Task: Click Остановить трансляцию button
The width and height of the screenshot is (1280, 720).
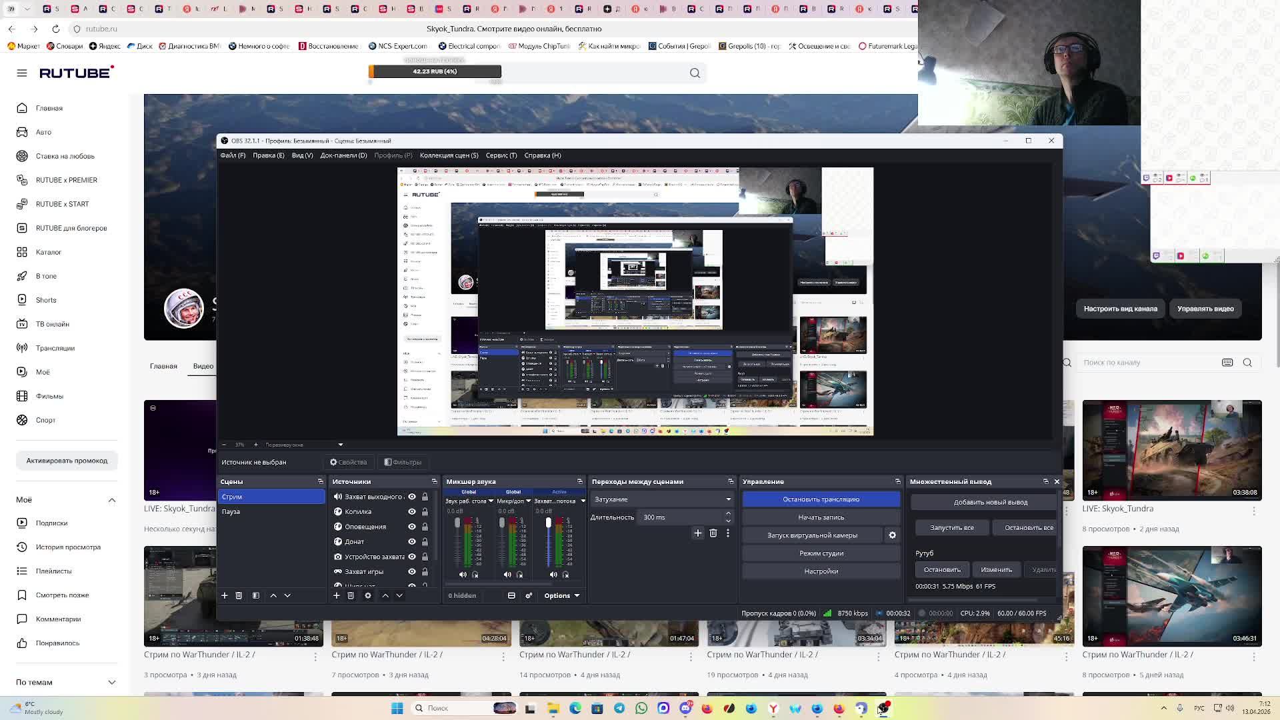Action: point(821,499)
